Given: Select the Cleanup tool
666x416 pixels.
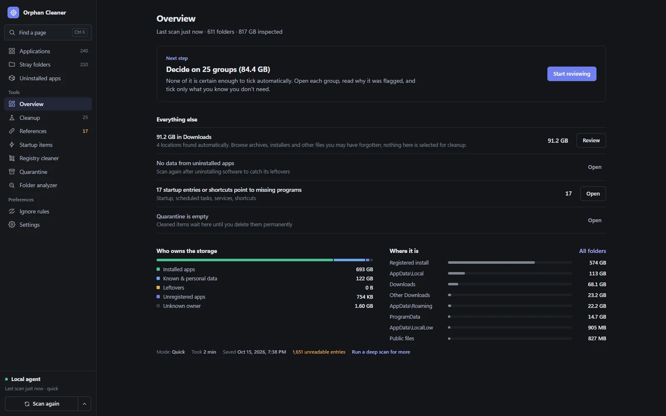Looking at the screenshot, I should [48, 118].
